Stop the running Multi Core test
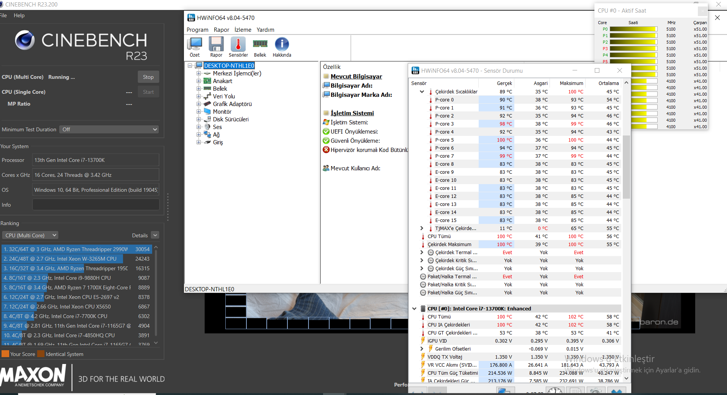Viewport: 727px width, 395px height. (x=148, y=77)
